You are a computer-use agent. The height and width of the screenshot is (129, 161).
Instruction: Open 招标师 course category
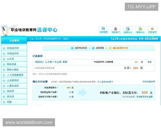(10, 91)
